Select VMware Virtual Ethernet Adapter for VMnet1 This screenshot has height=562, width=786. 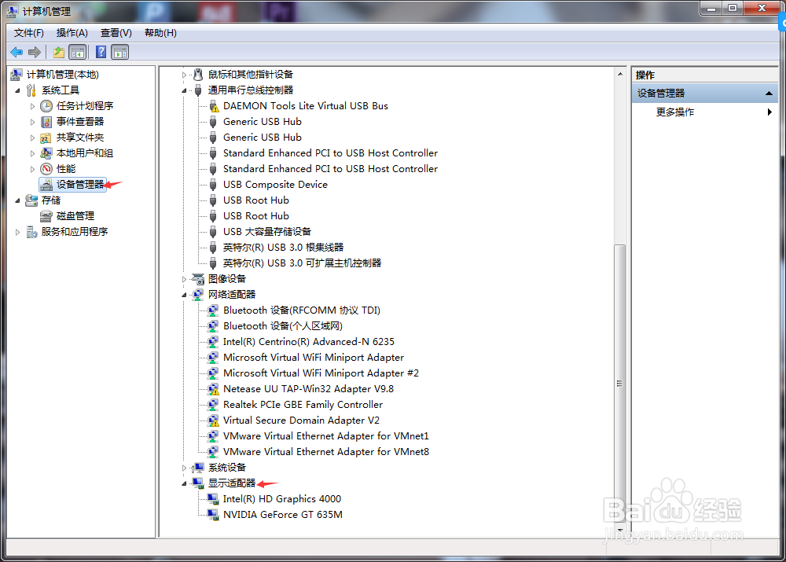point(326,436)
